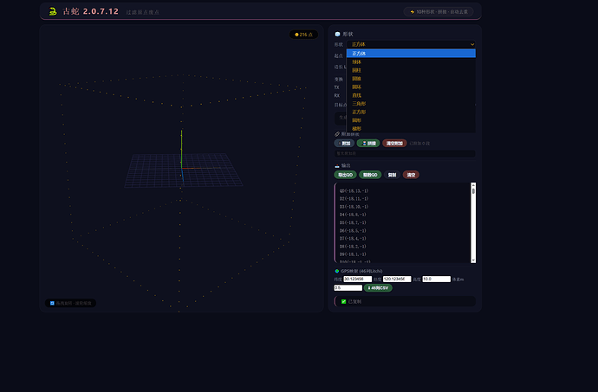Click the first output line QD(-18,13,-1)
Screen dimensions: 598x392
[354, 191]
